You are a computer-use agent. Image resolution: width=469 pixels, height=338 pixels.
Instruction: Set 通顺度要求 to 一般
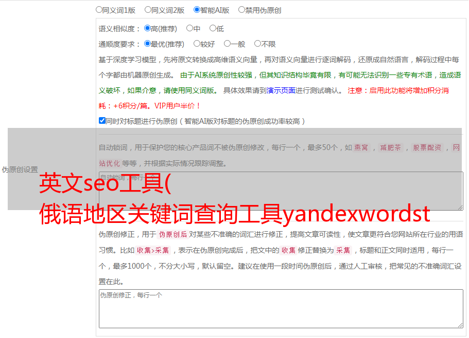coord(228,44)
